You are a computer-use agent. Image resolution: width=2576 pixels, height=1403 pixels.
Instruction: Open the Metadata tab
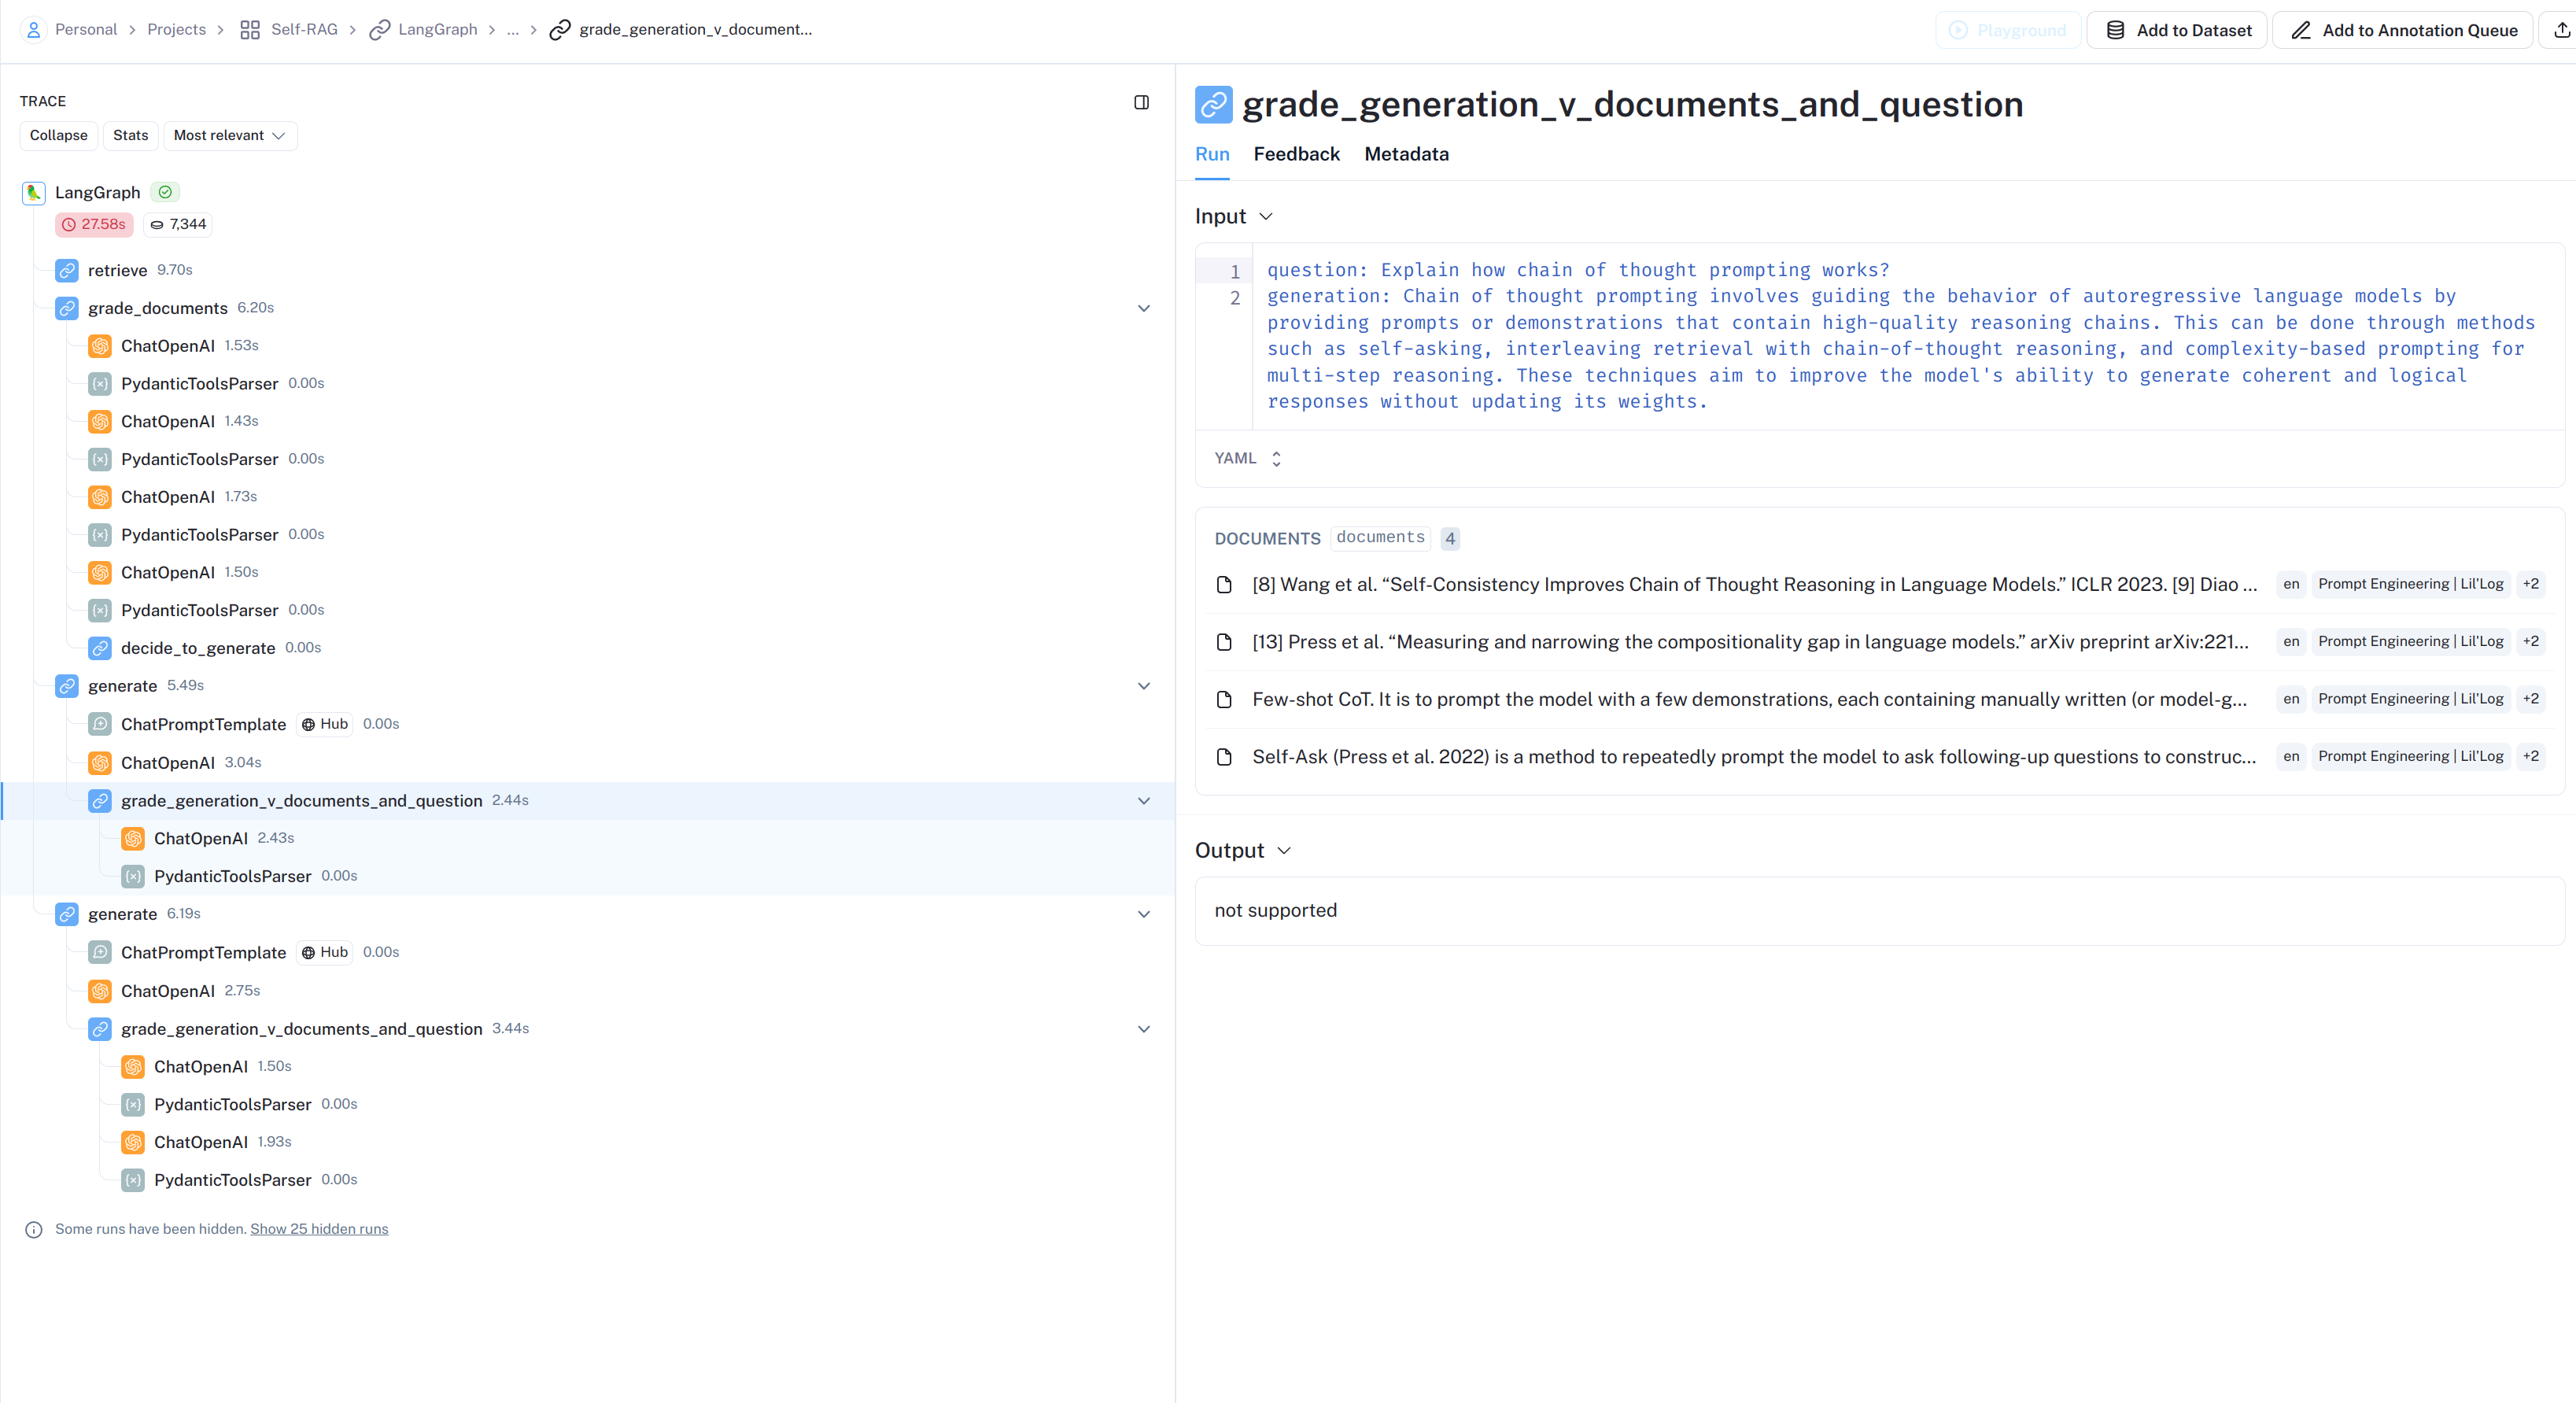coord(1406,154)
